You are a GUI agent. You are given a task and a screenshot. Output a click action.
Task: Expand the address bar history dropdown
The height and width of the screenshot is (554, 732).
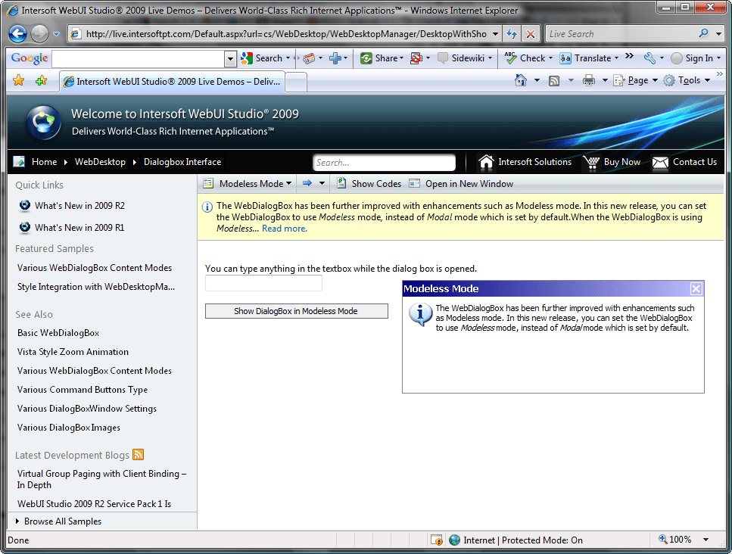(x=496, y=33)
